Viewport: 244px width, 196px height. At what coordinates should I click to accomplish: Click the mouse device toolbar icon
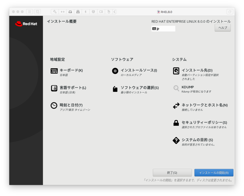(109, 12)
